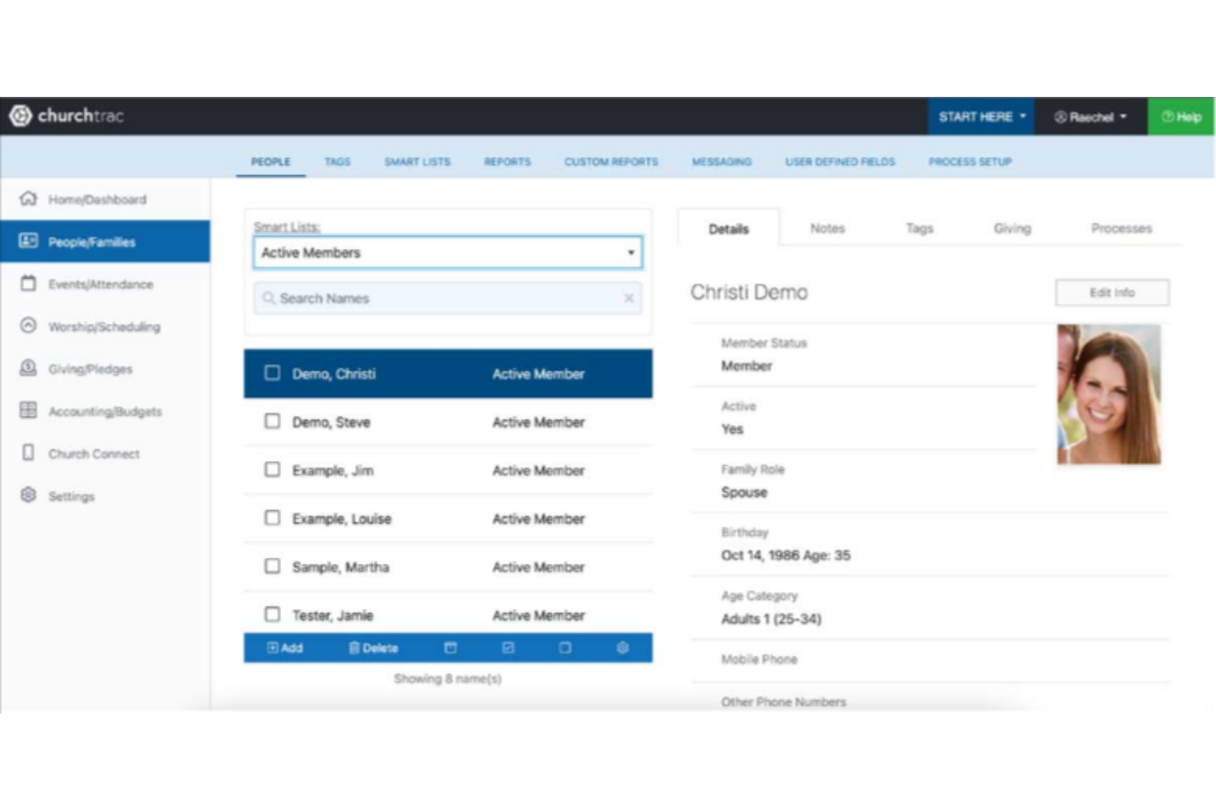The height and width of the screenshot is (811, 1216).
Task: Click the deselect-all empty box icon in list toolbar
Action: click(x=565, y=647)
